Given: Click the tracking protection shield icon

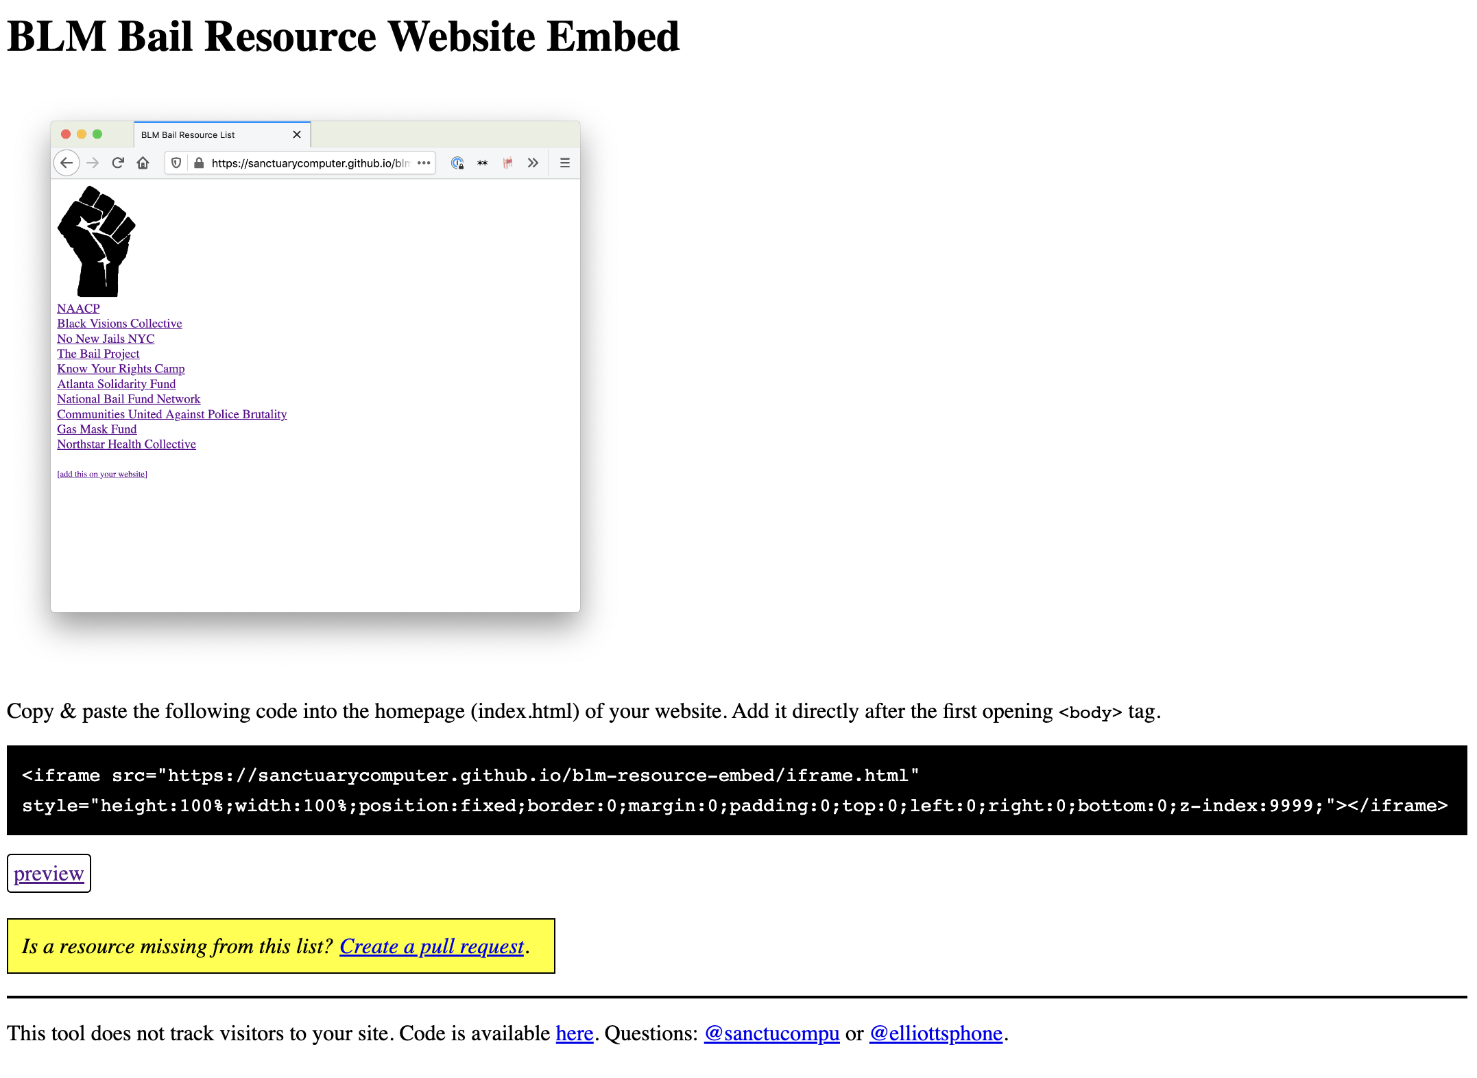Looking at the screenshot, I should pos(176,163).
